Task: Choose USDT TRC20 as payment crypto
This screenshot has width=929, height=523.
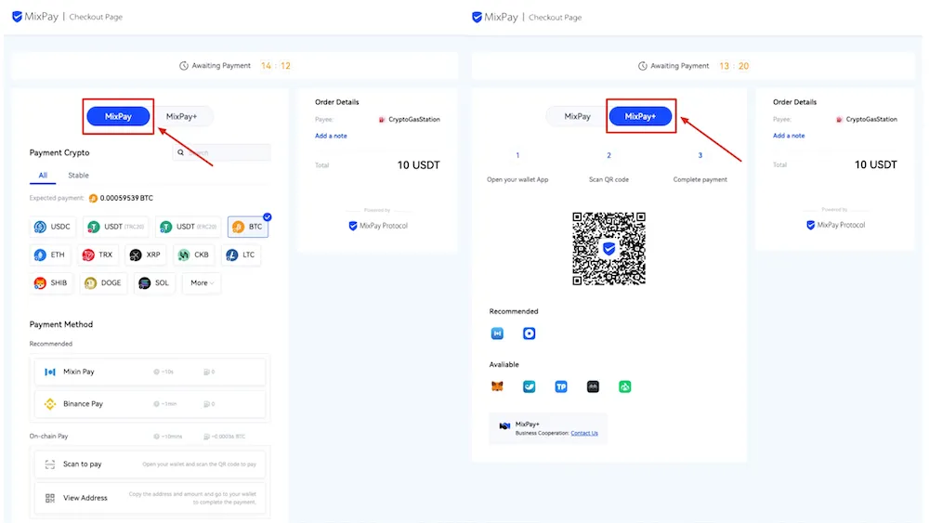Action: point(116,227)
